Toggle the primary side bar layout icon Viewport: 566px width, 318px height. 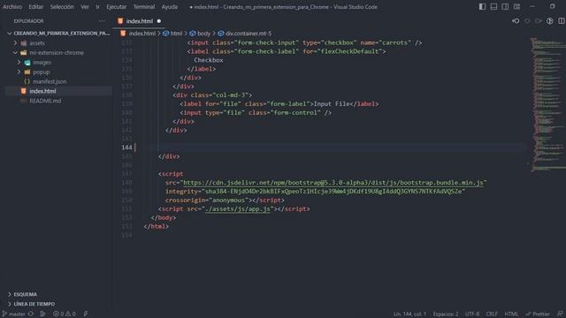click(x=482, y=7)
